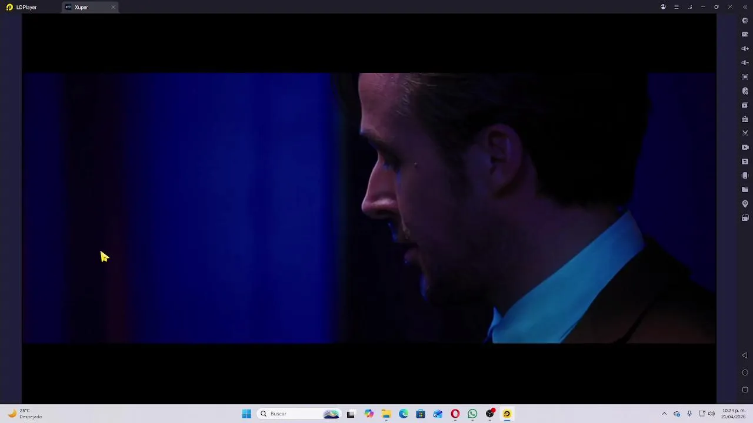The image size is (753, 423).
Task: Tap the video playback area
Action: [x=369, y=208]
